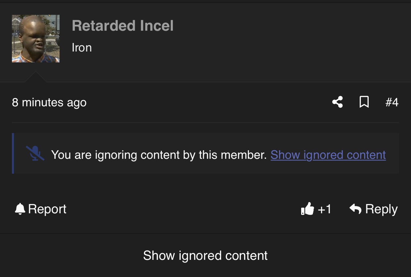Screen dimensions: 411x277
Task: Click the member title Iron
Action: click(82, 47)
